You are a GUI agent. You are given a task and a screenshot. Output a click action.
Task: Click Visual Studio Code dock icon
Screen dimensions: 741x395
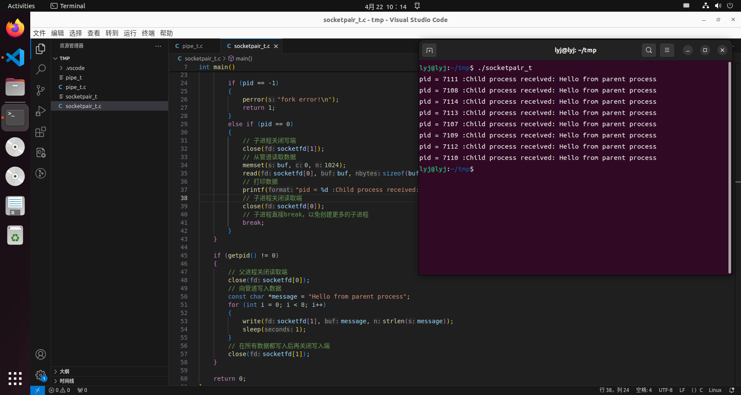(15, 57)
